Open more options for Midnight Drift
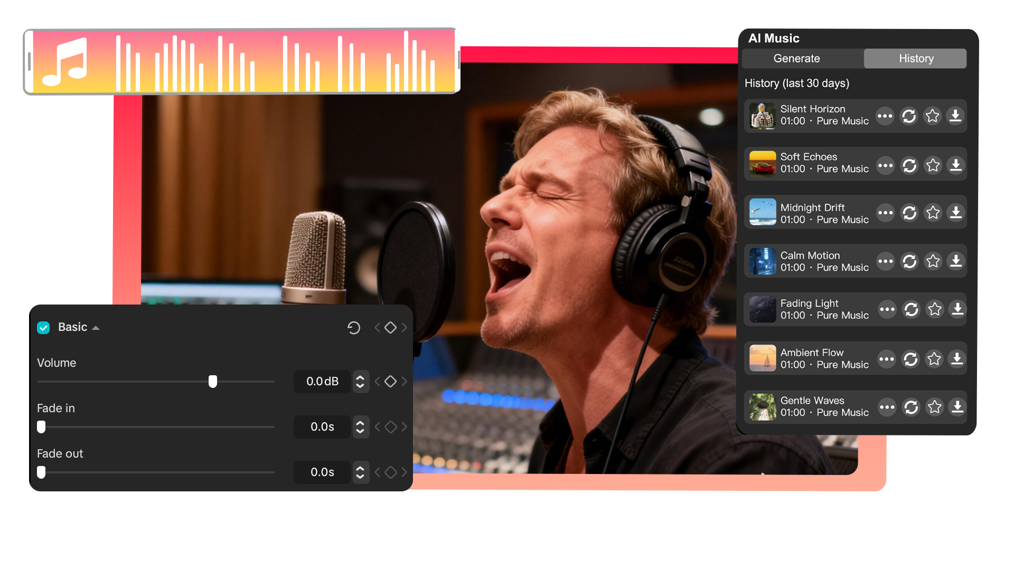 click(886, 213)
